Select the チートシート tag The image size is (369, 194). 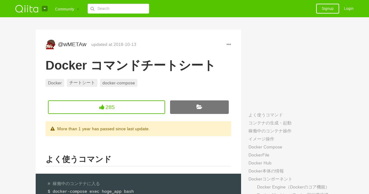pyautogui.click(x=82, y=83)
